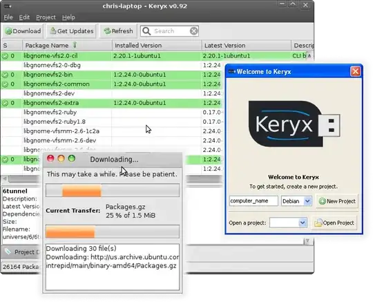The width and height of the screenshot is (373, 302).
Task: Click the New Project button
Action: pyautogui.click(x=337, y=201)
